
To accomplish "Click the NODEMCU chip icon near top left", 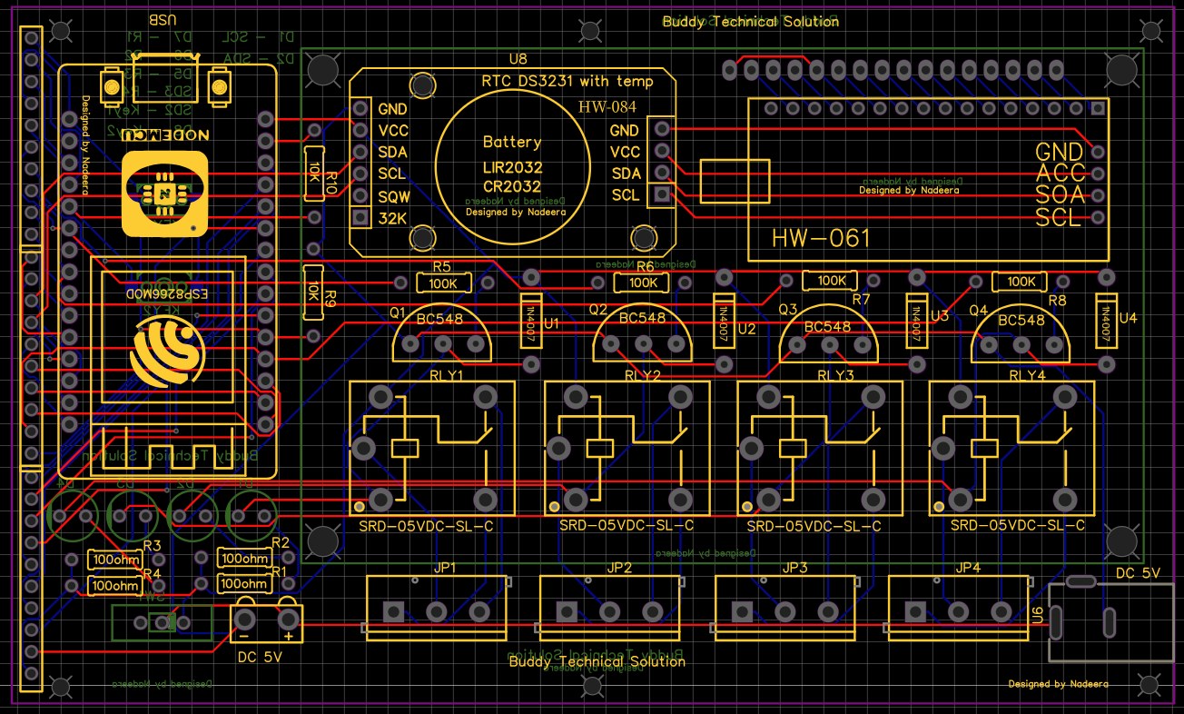I will pyautogui.click(x=163, y=193).
